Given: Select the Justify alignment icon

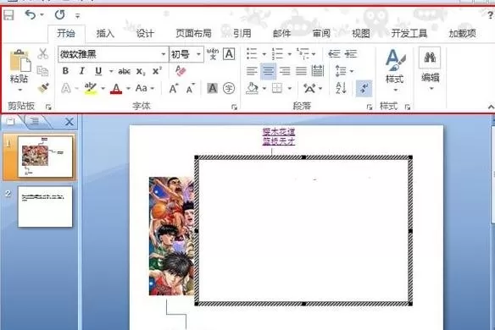Looking at the screenshot, I should click(x=301, y=71).
